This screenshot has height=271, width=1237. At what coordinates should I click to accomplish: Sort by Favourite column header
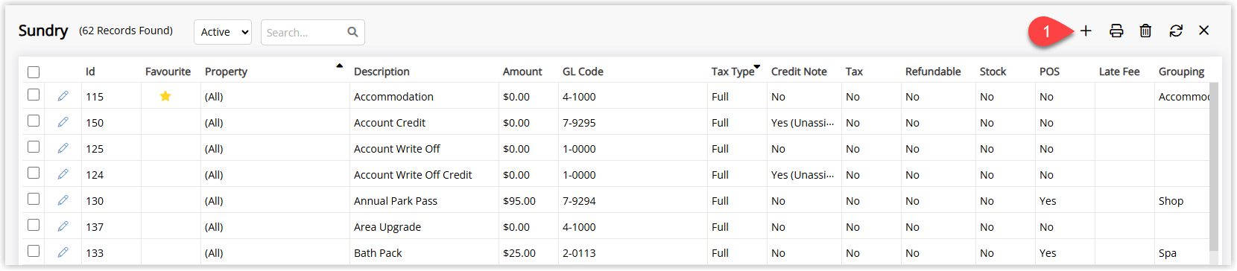click(x=168, y=71)
